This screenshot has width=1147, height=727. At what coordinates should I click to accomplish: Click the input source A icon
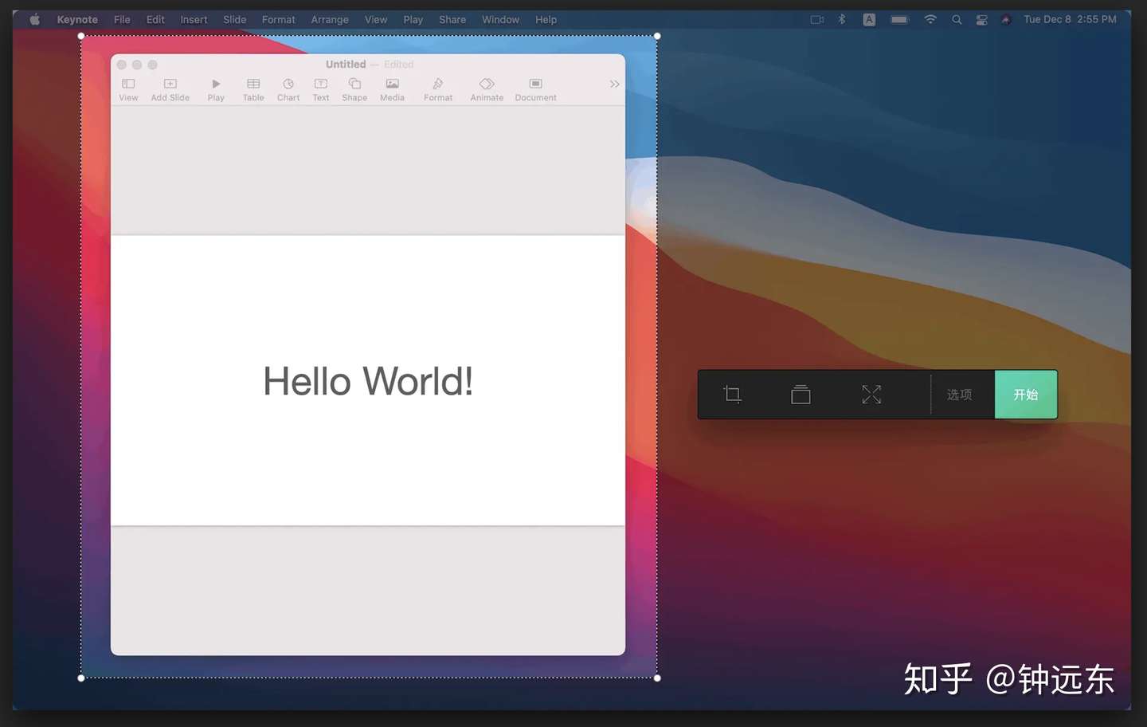tap(869, 19)
